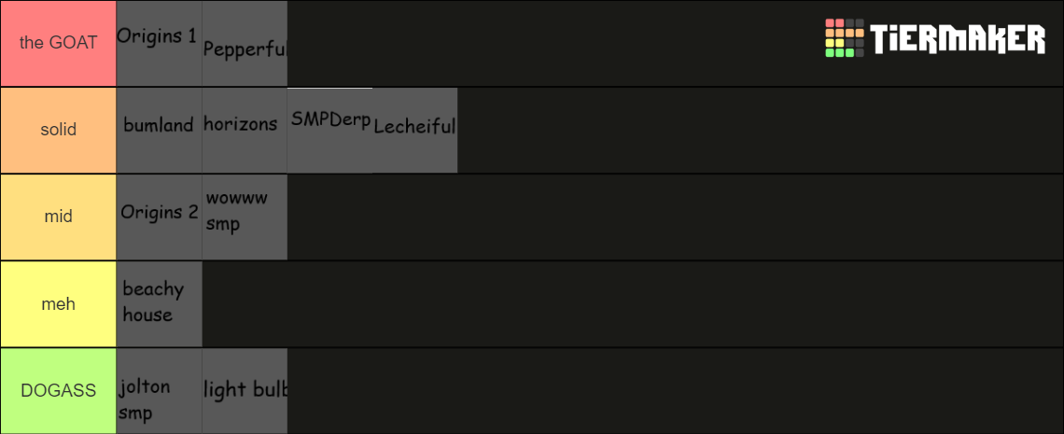1064x434 pixels.
Task: Choose the Lecheiful tile
Action: (414, 130)
